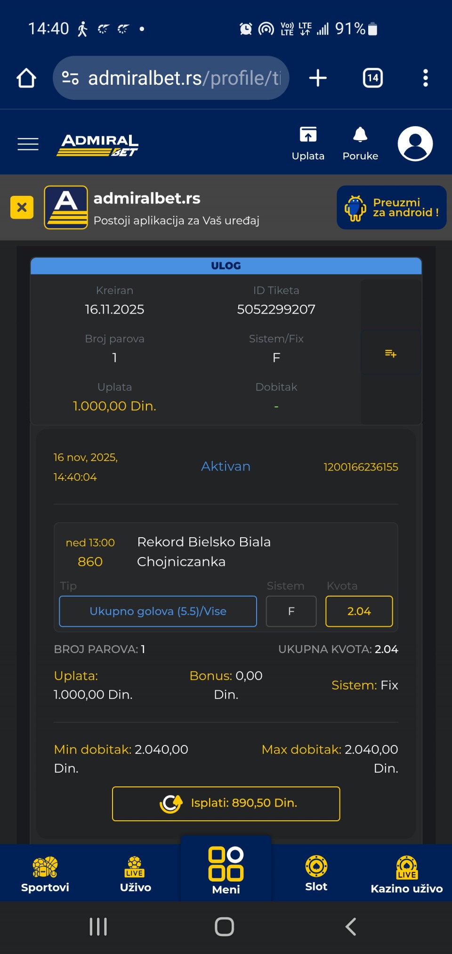Tap the browser home icon

(26, 78)
